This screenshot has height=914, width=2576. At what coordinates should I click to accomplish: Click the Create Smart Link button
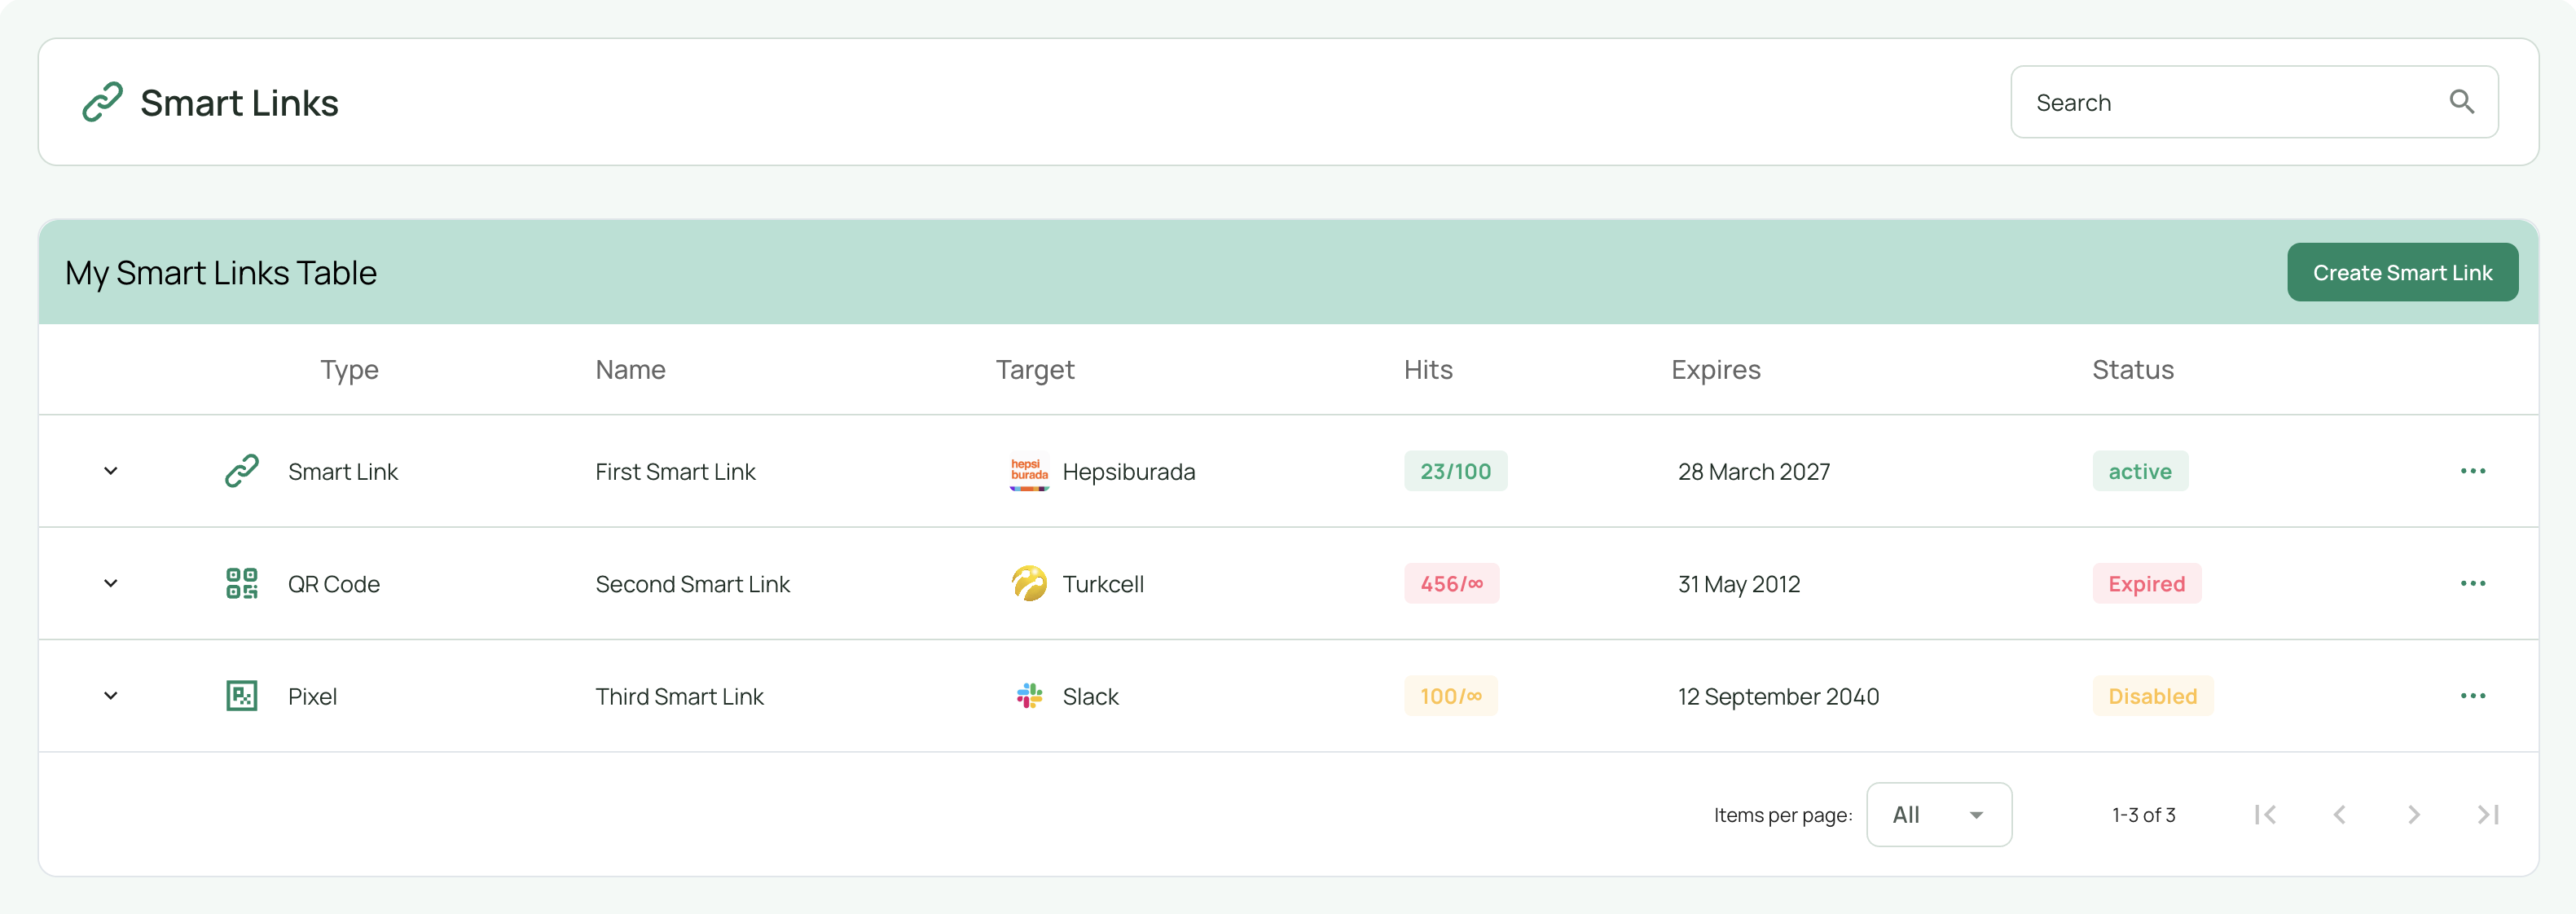2401,272
